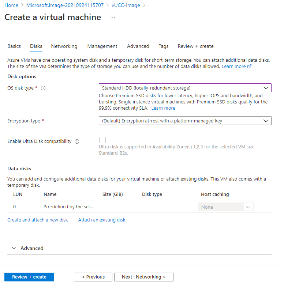The height and width of the screenshot is (288, 284).
Task: Click the blue Review + create button
Action: (29, 277)
